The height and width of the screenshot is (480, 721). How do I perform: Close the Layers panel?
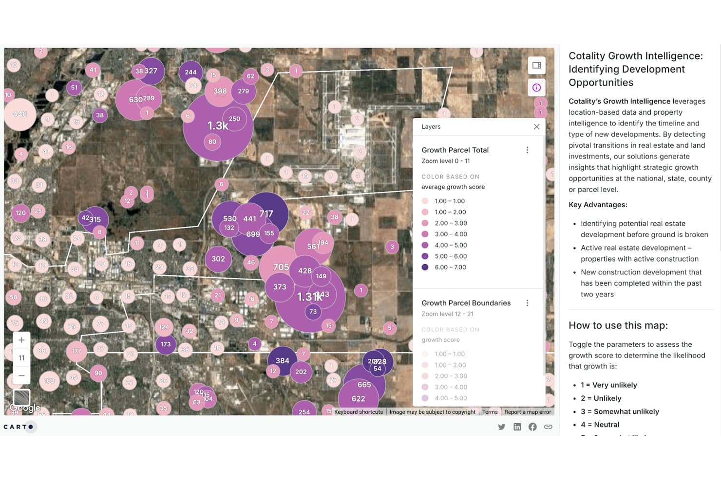536,127
